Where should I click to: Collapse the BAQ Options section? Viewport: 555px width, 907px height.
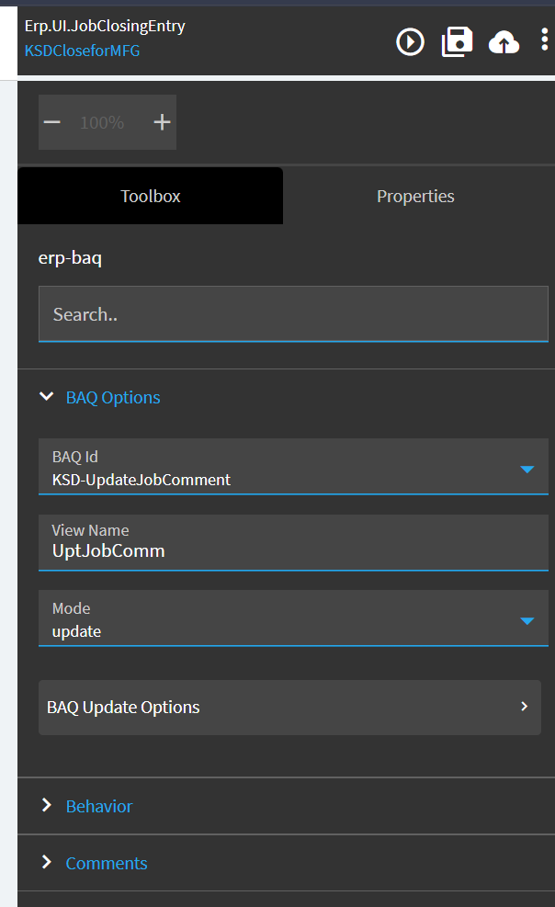coord(47,397)
